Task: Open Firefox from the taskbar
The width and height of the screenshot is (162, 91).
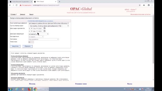Action: [29, 89]
